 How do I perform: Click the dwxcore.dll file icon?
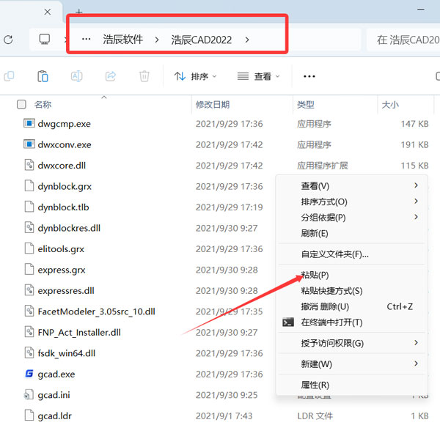point(29,165)
